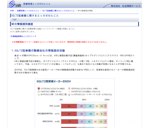149x128 pixels.
Task: Click the peach ルセオグリフロジン legend swatch
Action: tap(69, 91)
